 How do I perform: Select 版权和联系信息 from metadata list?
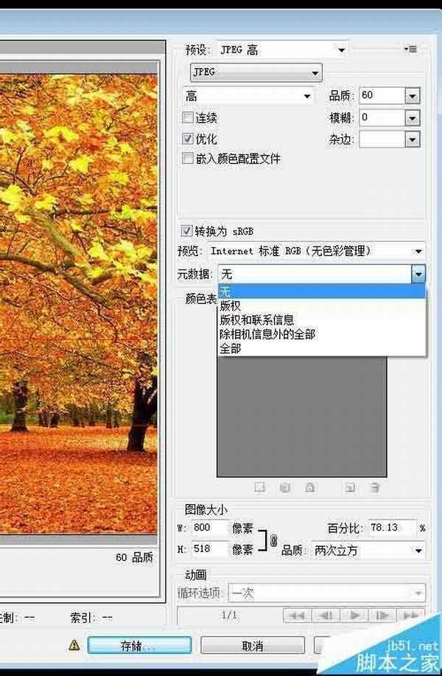point(256,320)
